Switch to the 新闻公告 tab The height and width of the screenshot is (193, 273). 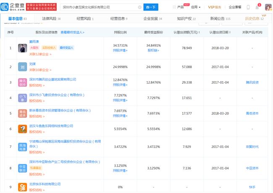(x=220, y=19)
